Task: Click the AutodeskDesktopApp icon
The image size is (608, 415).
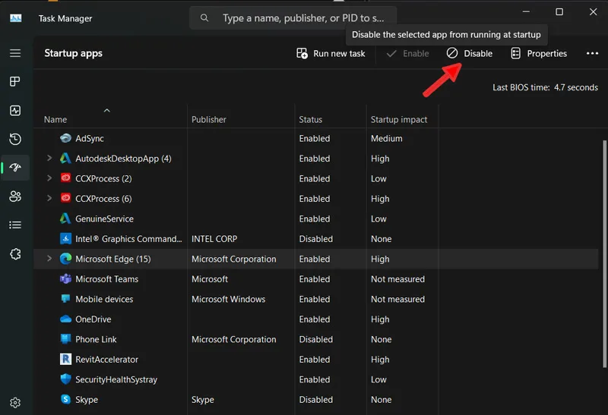Action: click(x=65, y=159)
